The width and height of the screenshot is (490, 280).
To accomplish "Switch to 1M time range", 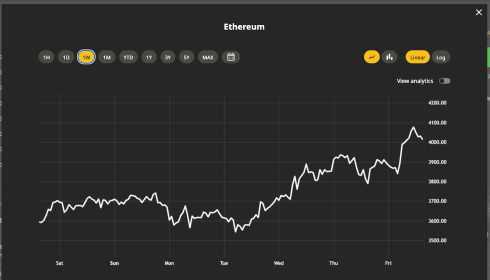I will pyautogui.click(x=106, y=57).
